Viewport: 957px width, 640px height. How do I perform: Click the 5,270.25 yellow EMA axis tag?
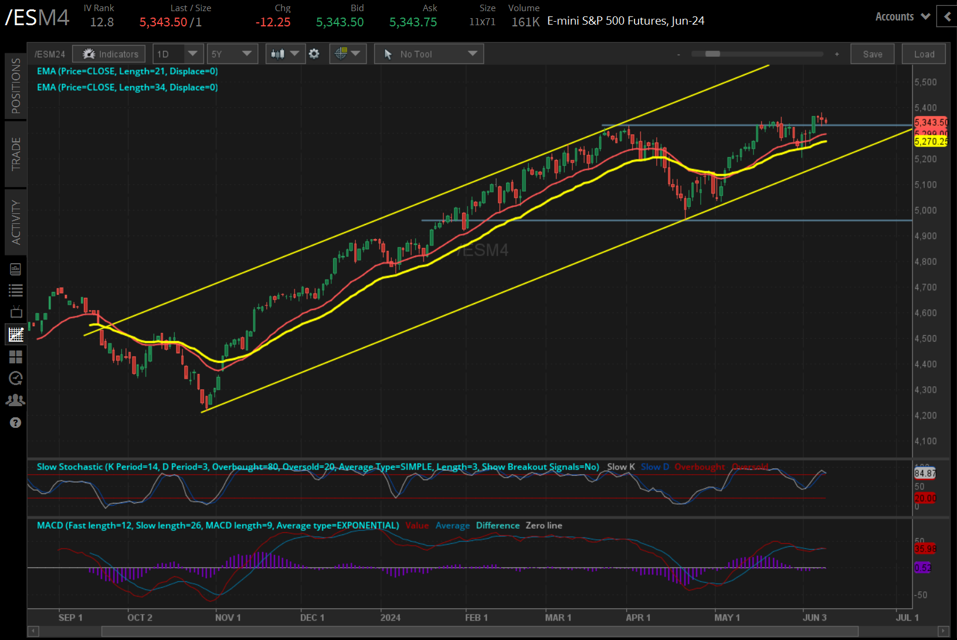931,141
